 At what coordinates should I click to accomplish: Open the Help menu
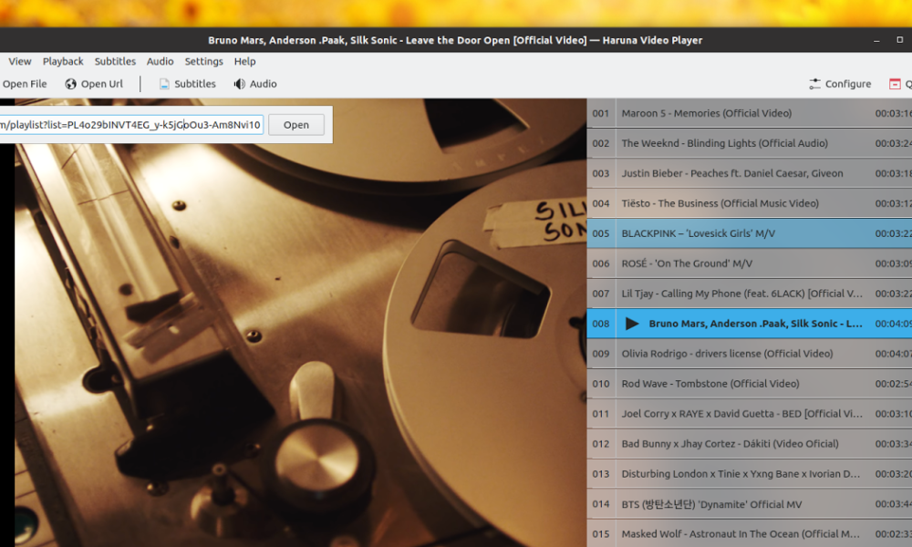click(244, 61)
